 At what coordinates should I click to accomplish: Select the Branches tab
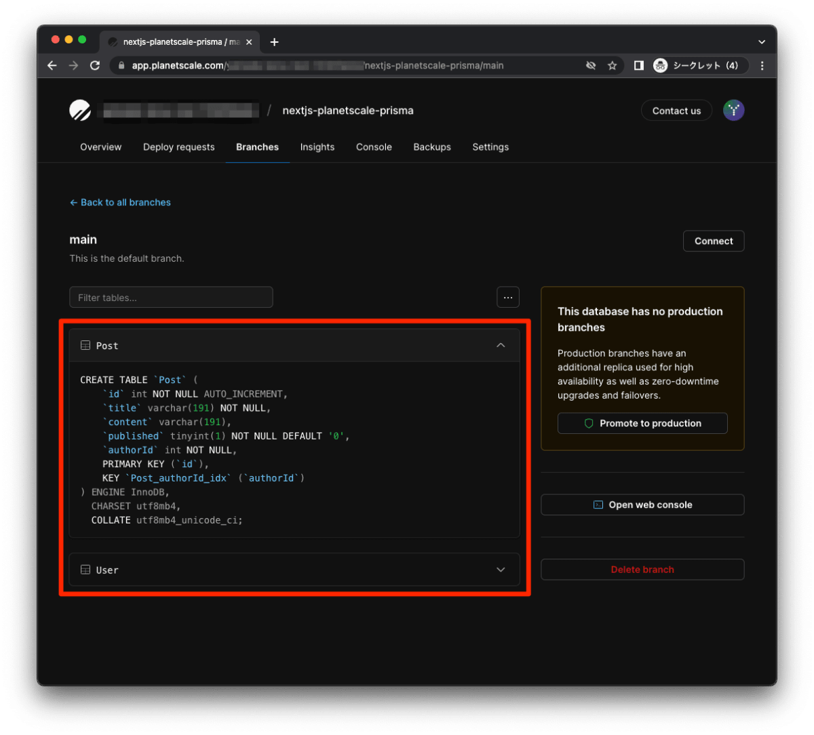coord(257,147)
